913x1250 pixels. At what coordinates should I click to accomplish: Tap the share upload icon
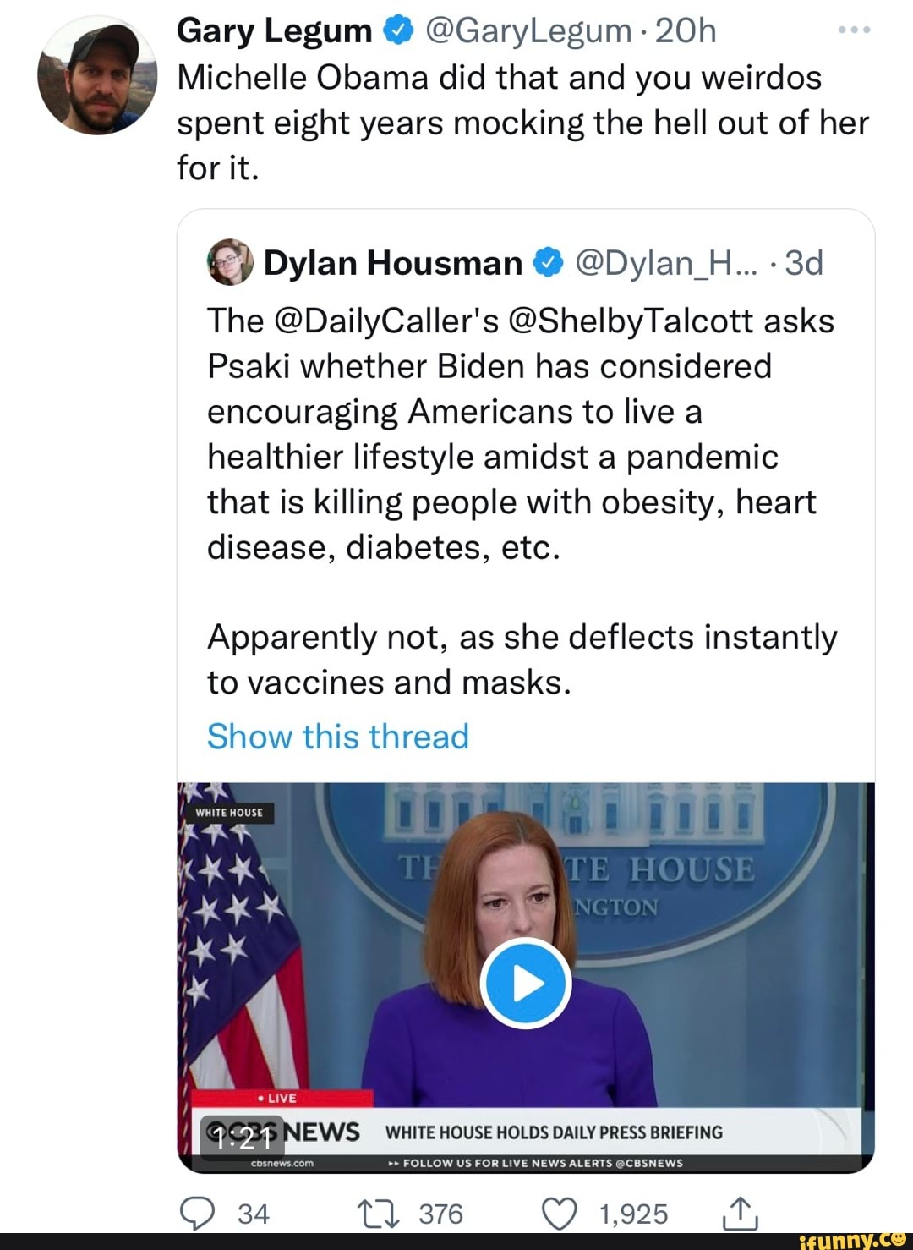(740, 1214)
